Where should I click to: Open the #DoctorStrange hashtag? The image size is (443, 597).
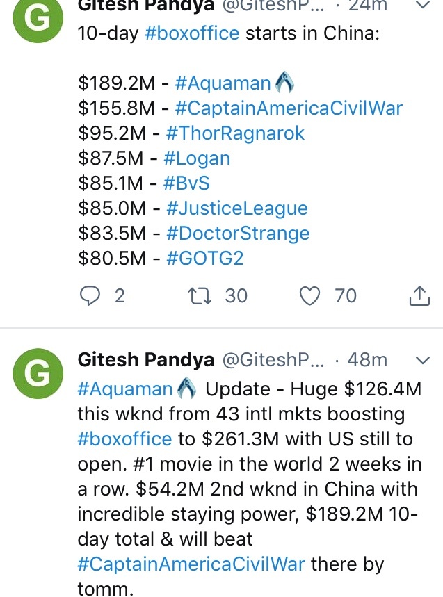[238, 234]
